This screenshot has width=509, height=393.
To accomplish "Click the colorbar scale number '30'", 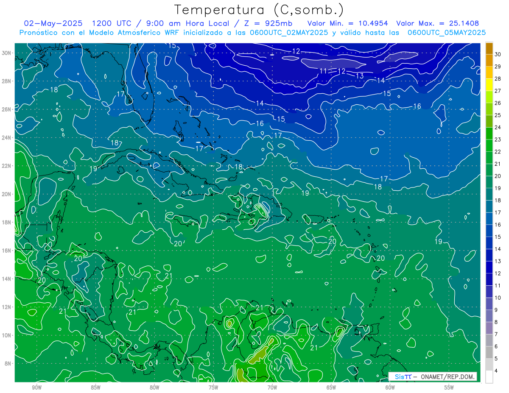I will click(x=498, y=55).
